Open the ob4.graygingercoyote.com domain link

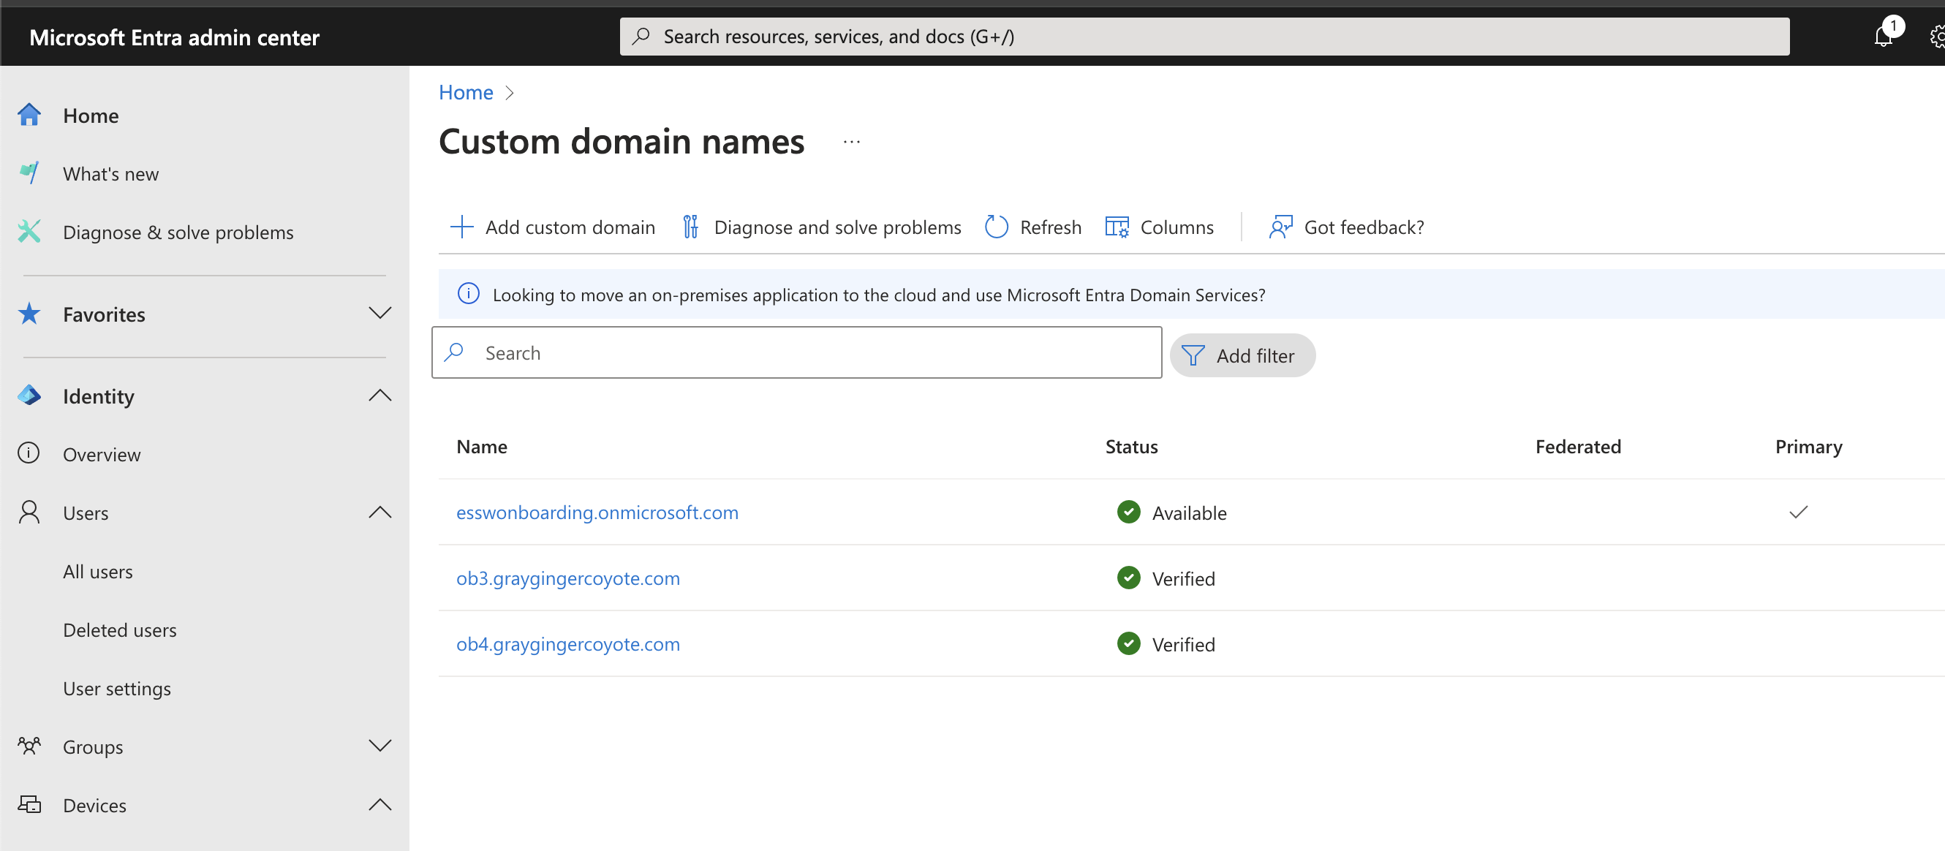click(568, 643)
